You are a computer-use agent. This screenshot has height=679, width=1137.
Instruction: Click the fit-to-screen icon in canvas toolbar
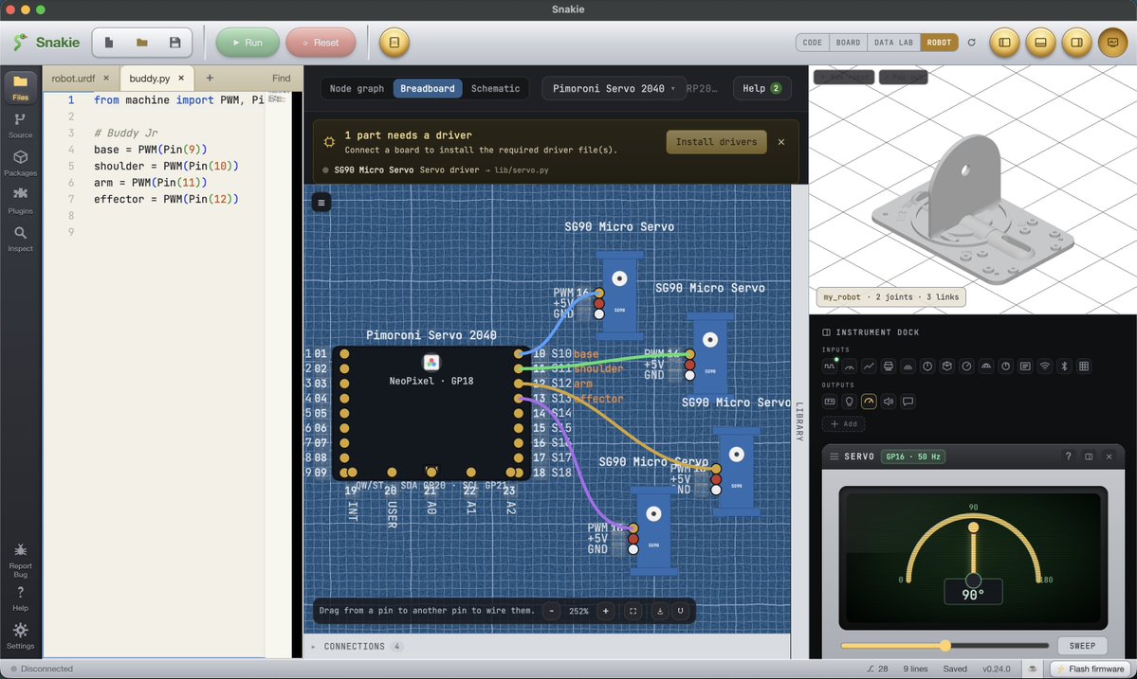coord(633,611)
